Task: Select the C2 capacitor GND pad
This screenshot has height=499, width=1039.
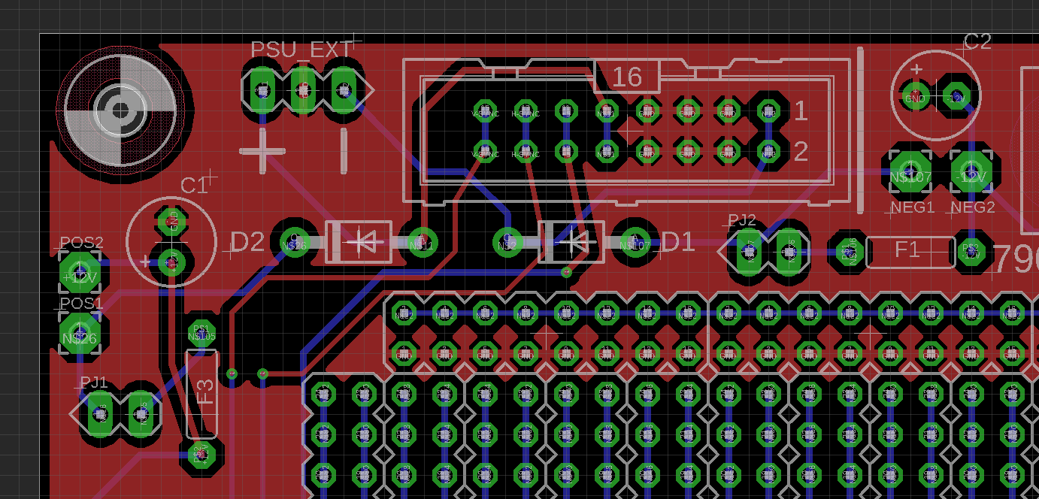Action: (x=916, y=97)
